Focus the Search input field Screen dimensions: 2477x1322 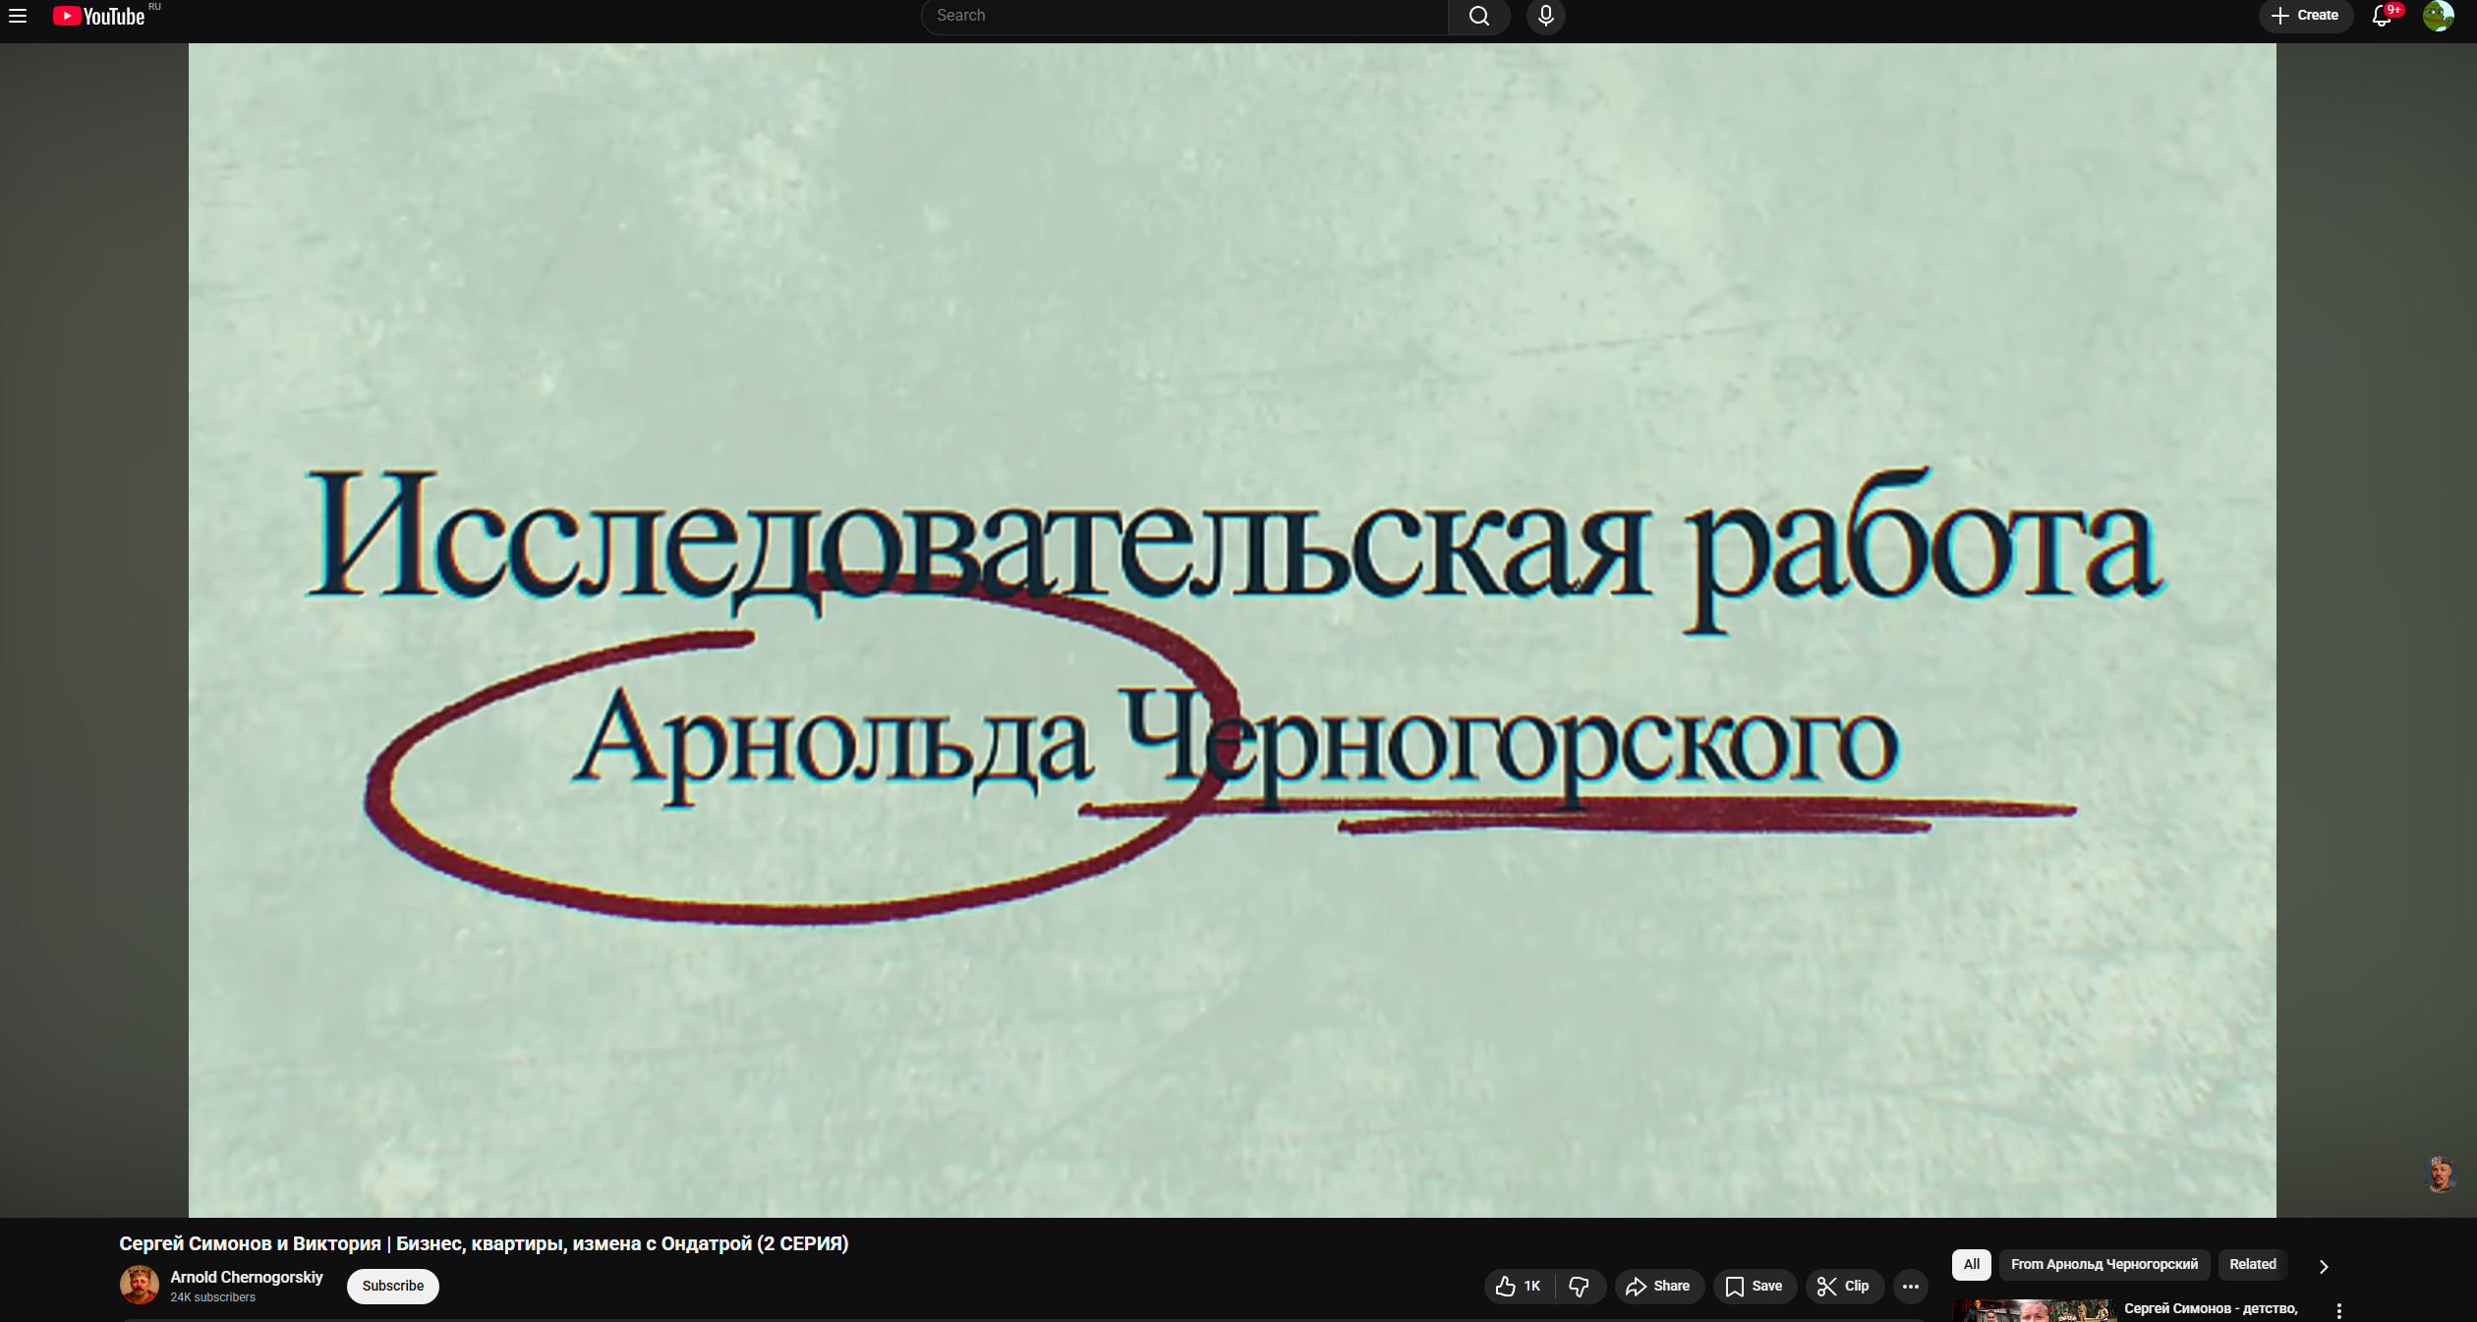[x=1184, y=16]
